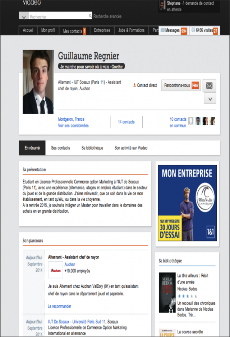Click the La tête ailleurs book cover

167,293
